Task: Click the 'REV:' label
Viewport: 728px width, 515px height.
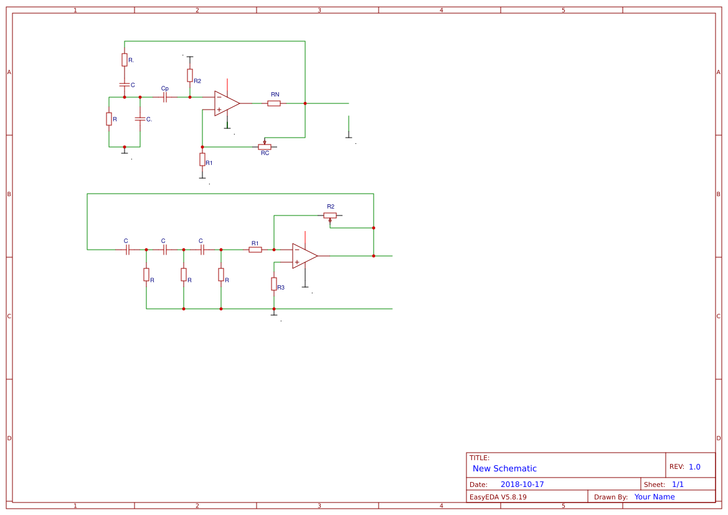Action: point(676,466)
